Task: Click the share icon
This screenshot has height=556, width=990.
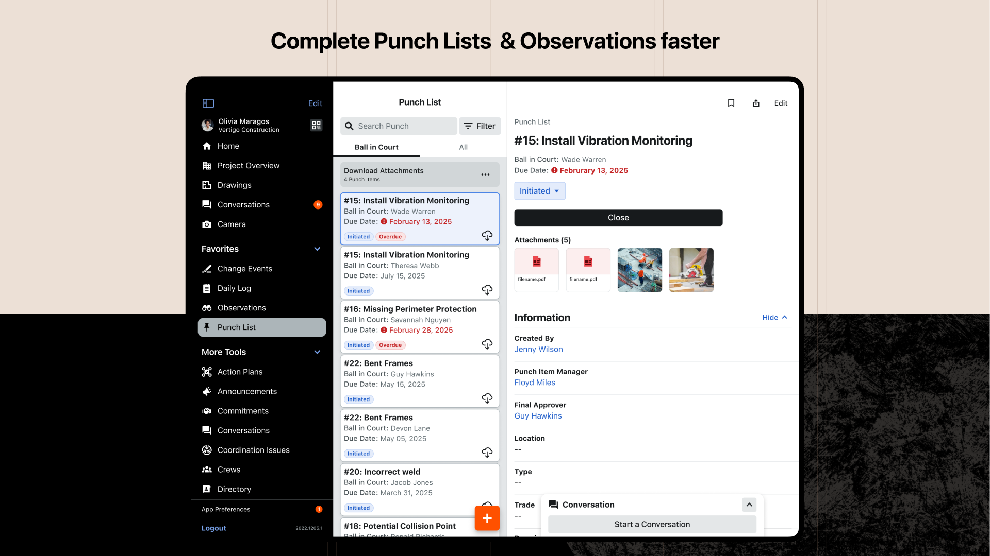Action: point(756,103)
